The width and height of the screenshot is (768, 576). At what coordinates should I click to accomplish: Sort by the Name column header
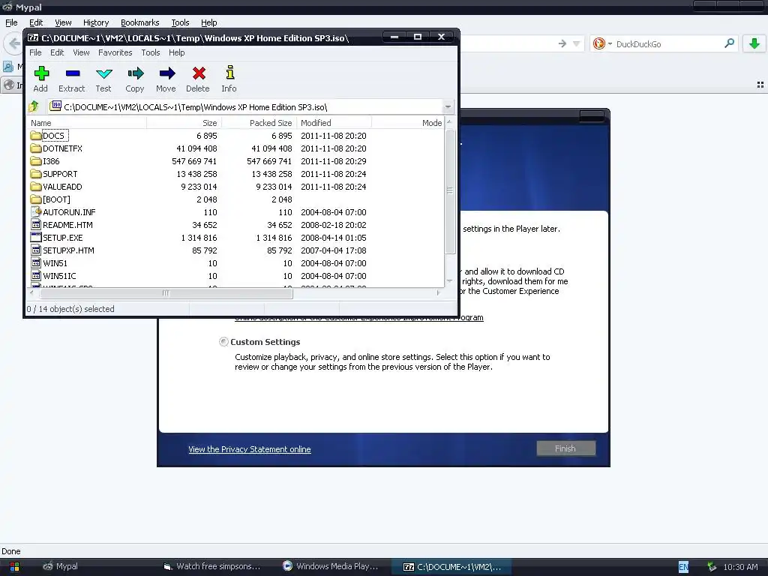click(87, 123)
